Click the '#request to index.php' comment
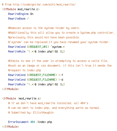Viewport: 117px width, 131px height. tap(25, 70)
